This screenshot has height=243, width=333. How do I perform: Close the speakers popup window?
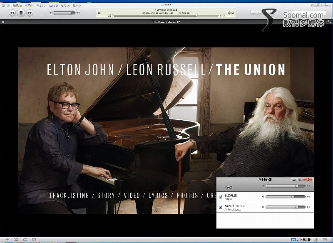point(308,179)
